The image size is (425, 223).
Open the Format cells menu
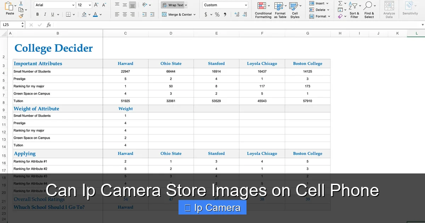coord(319,16)
